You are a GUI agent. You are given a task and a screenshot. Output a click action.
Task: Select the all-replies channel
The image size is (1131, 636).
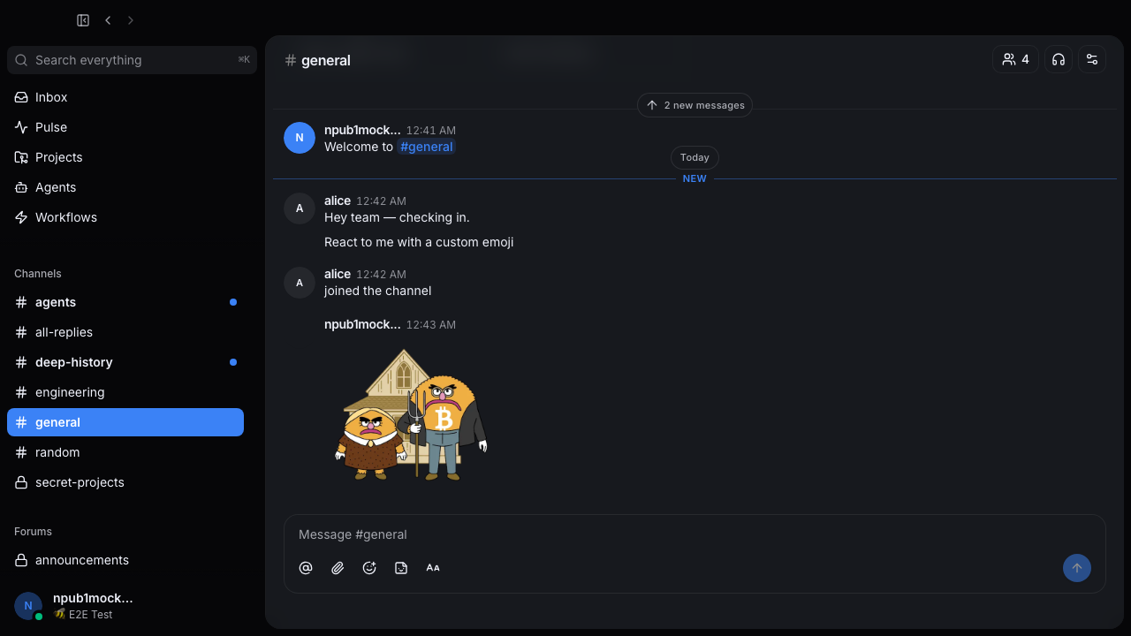(x=125, y=332)
